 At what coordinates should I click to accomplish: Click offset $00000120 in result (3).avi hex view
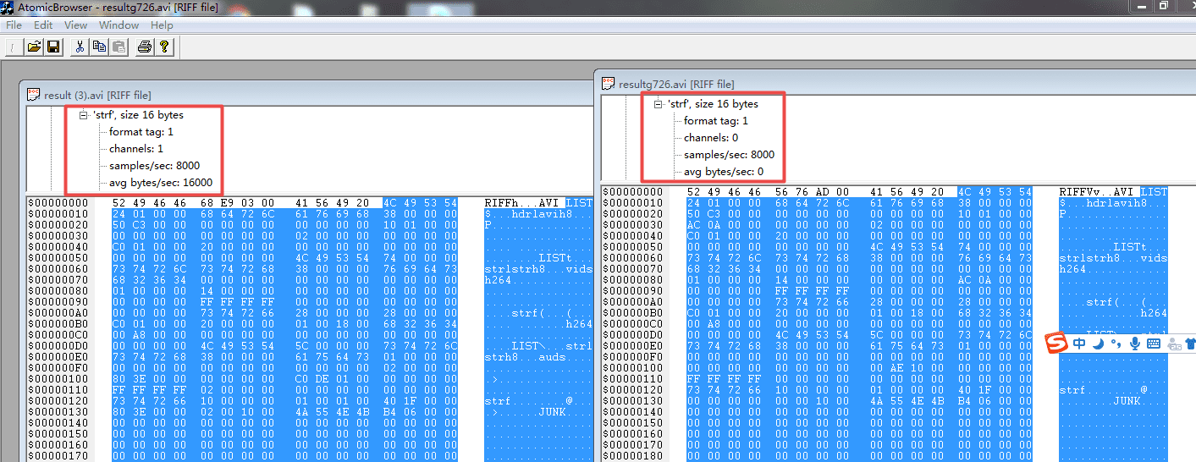tap(58, 401)
